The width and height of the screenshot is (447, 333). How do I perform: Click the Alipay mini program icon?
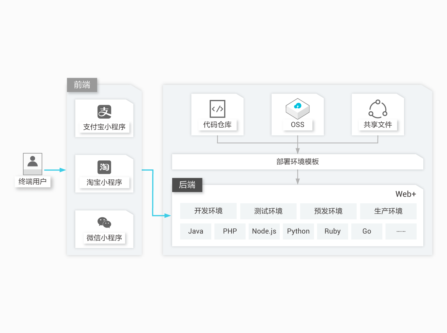tap(104, 112)
